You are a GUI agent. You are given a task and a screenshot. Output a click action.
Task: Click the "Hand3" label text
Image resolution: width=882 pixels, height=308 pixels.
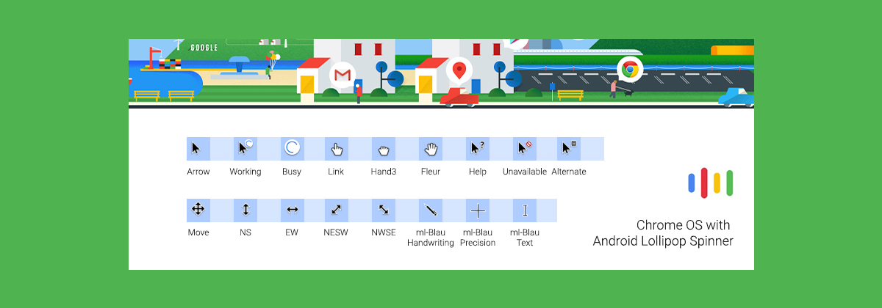[x=384, y=172]
